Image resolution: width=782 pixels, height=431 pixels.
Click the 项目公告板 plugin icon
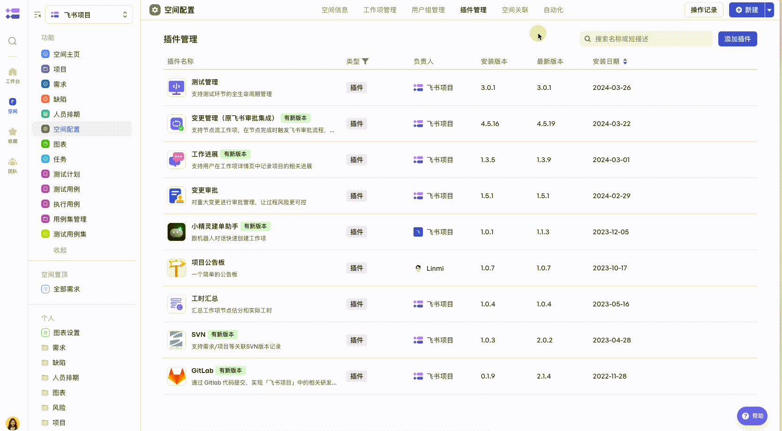point(177,268)
